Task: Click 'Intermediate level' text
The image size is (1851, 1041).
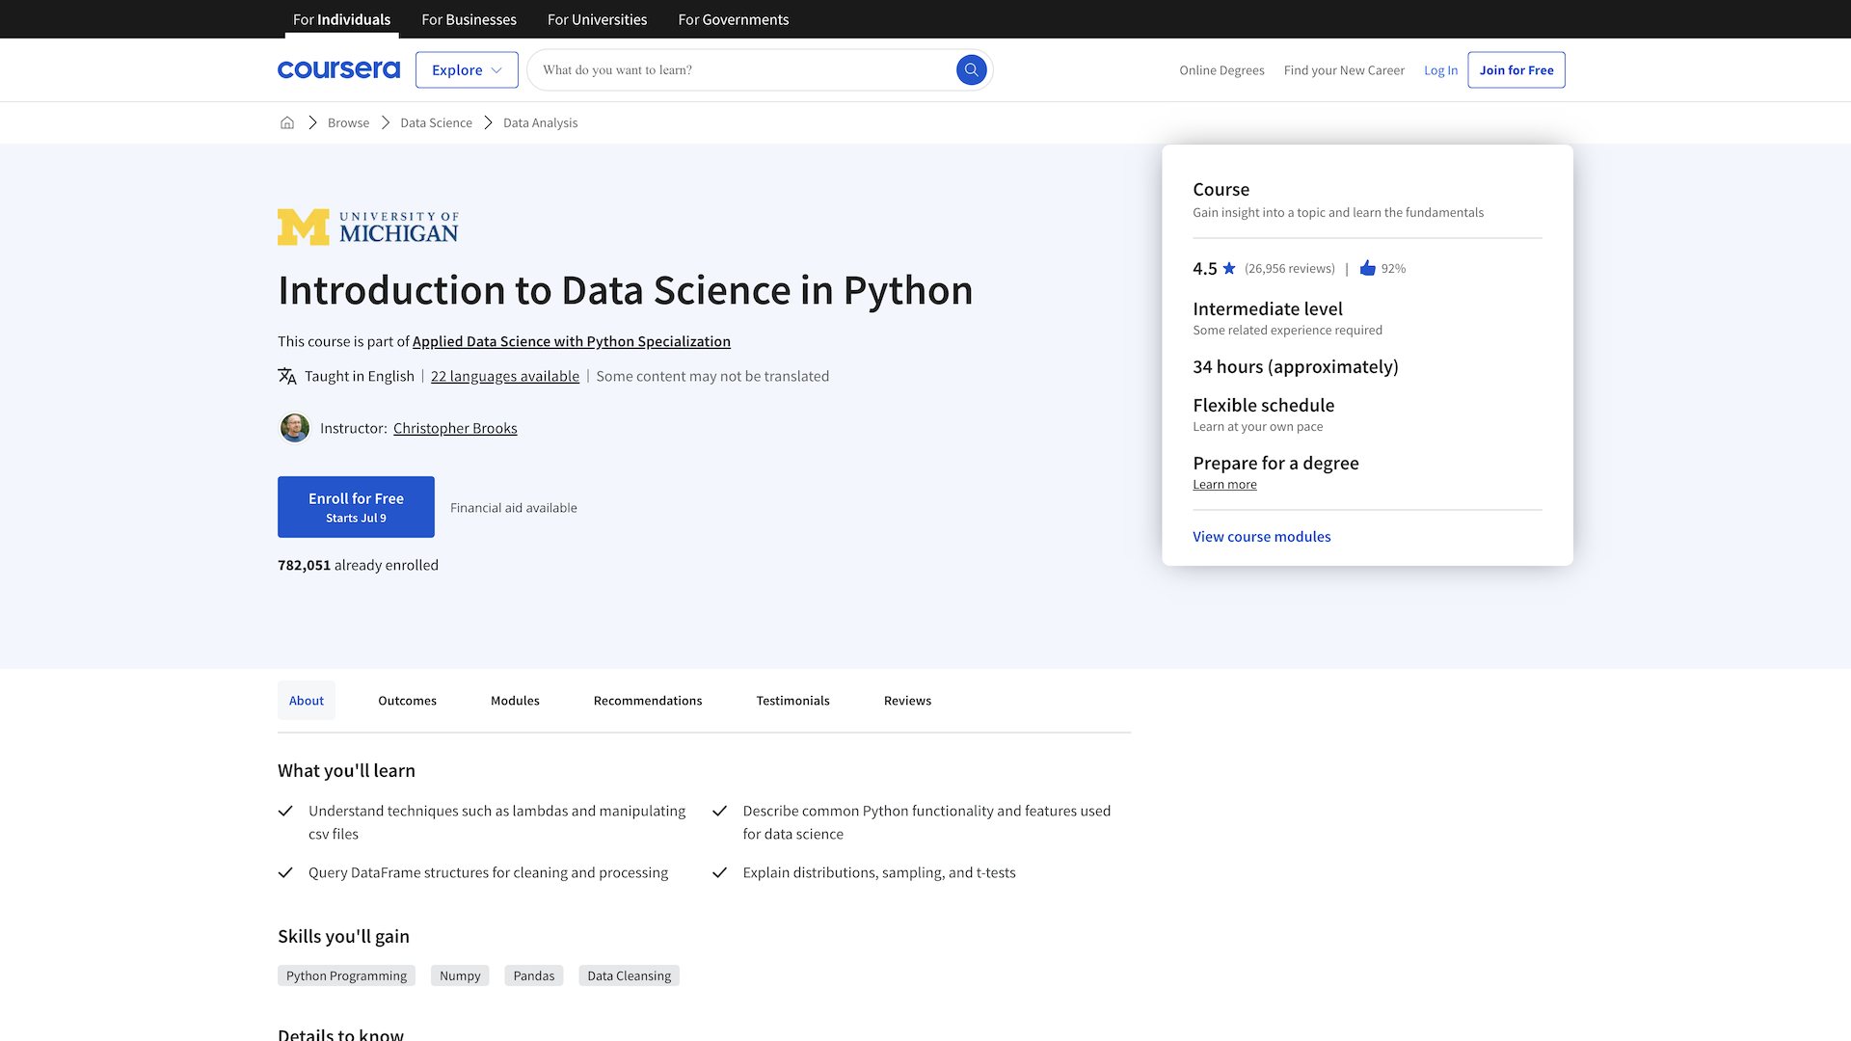Action: click(1267, 308)
